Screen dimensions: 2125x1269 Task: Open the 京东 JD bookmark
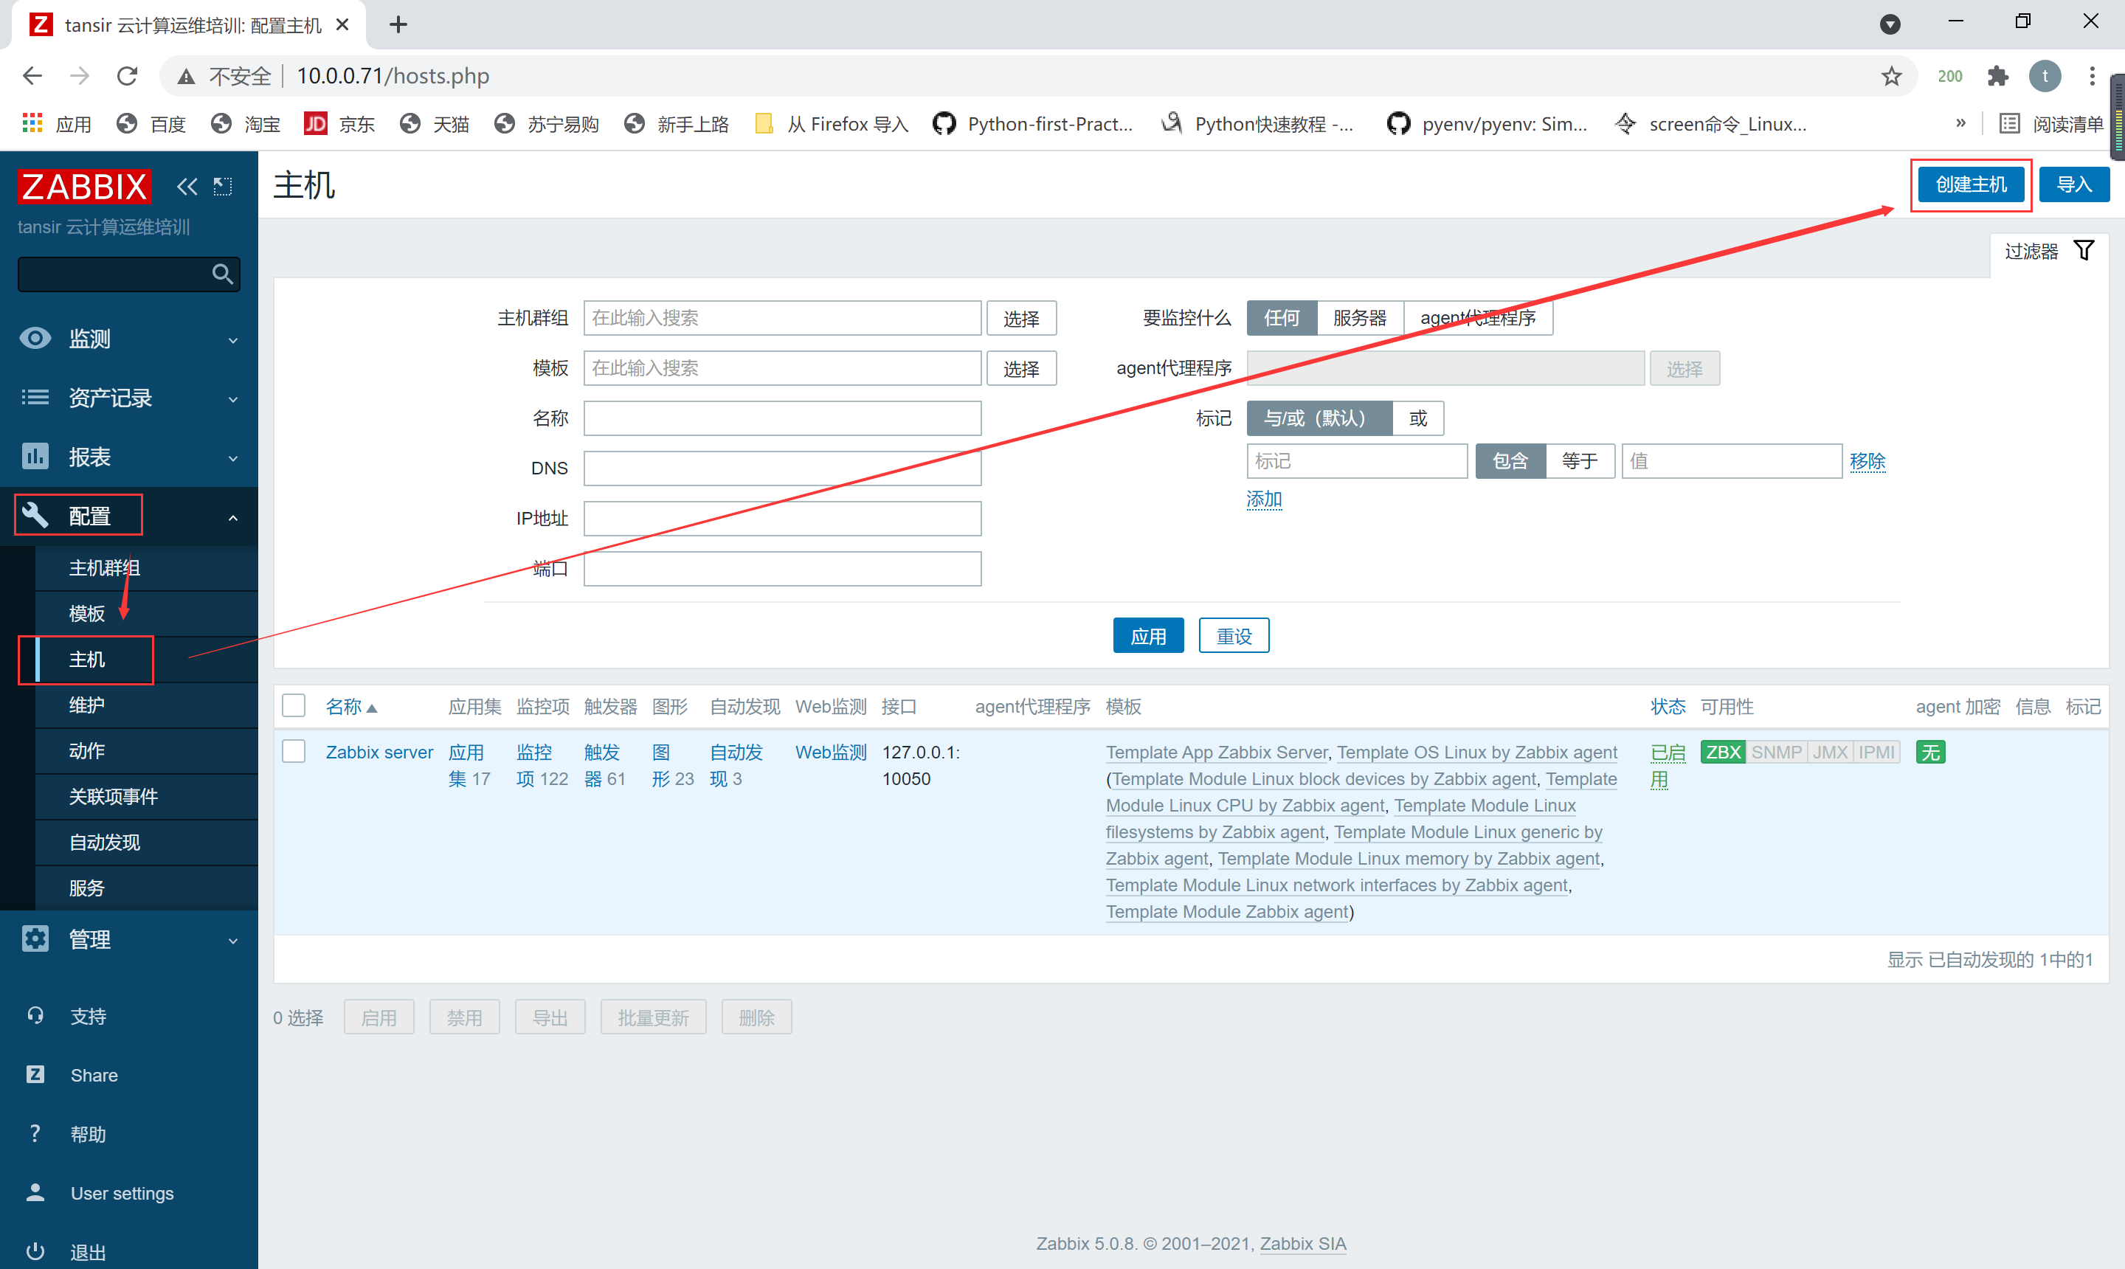pos(339,124)
